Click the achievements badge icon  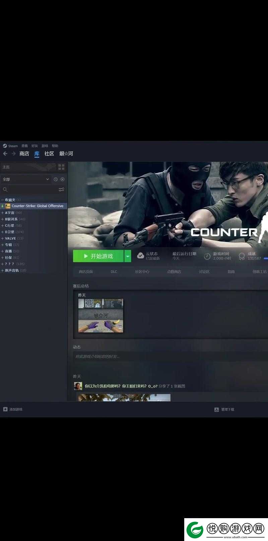pyautogui.click(x=242, y=256)
